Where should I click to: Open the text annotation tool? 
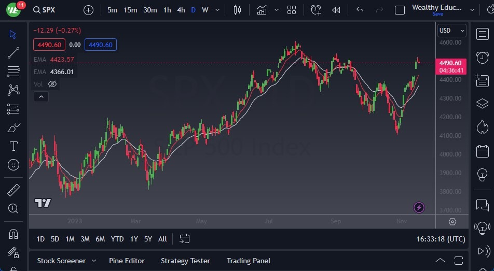13,146
